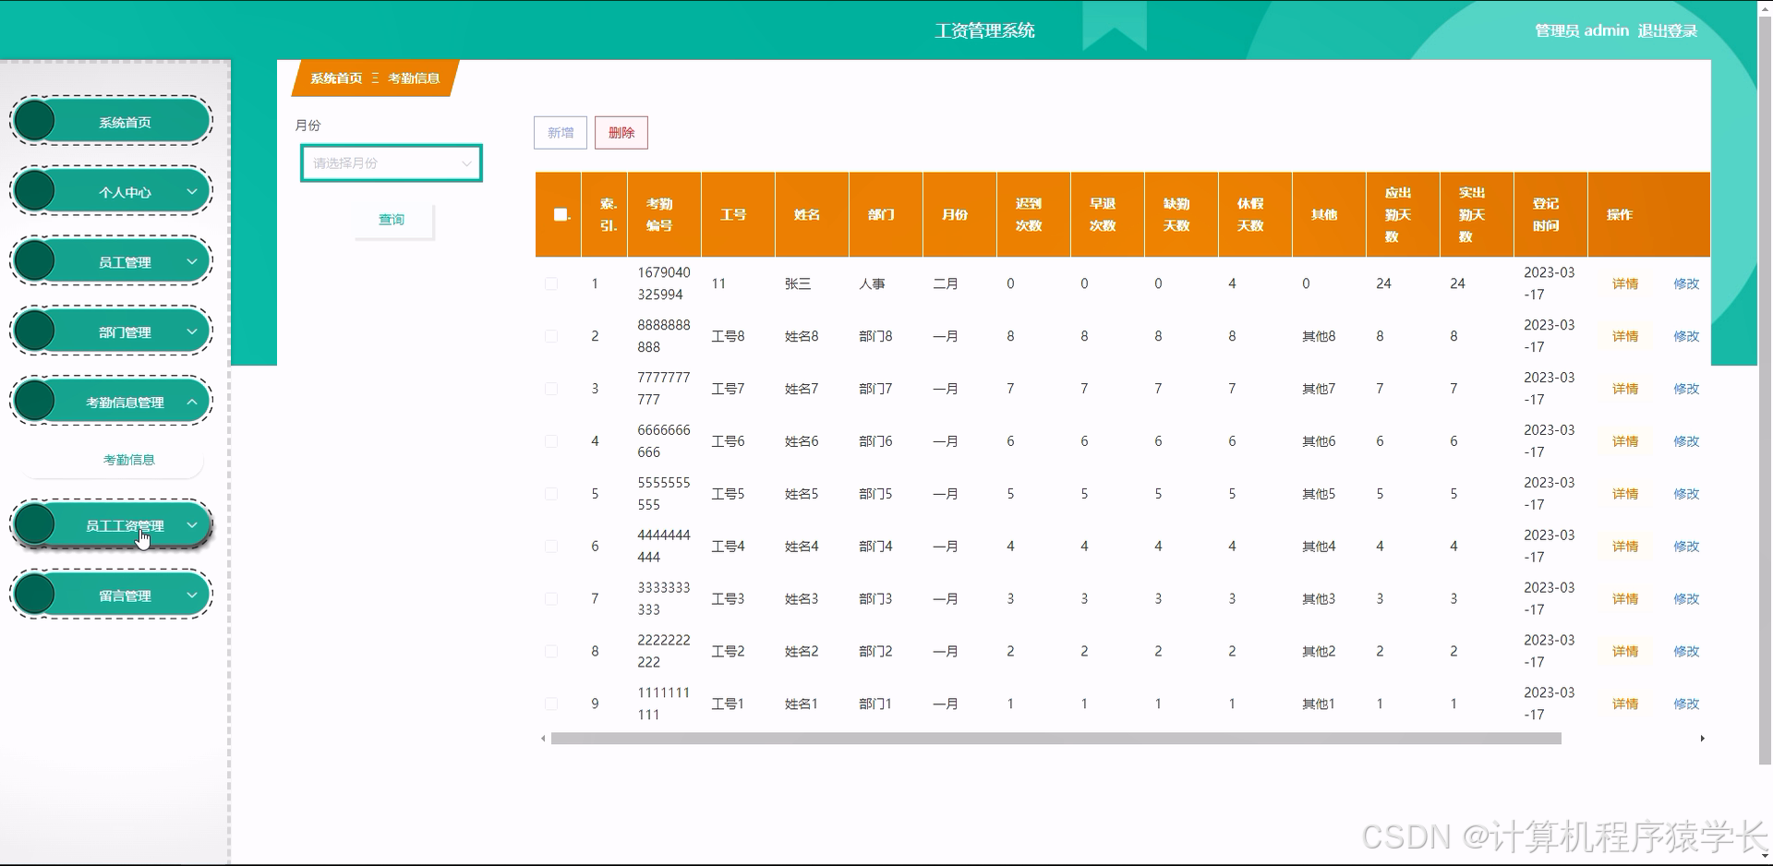Expand 员工工资管理 using its chevron
This screenshot has width=1773, height=866.
(192, 525)
